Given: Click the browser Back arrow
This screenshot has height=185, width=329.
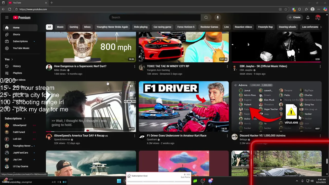Looking at the screenshot, I should click(3, 9).
